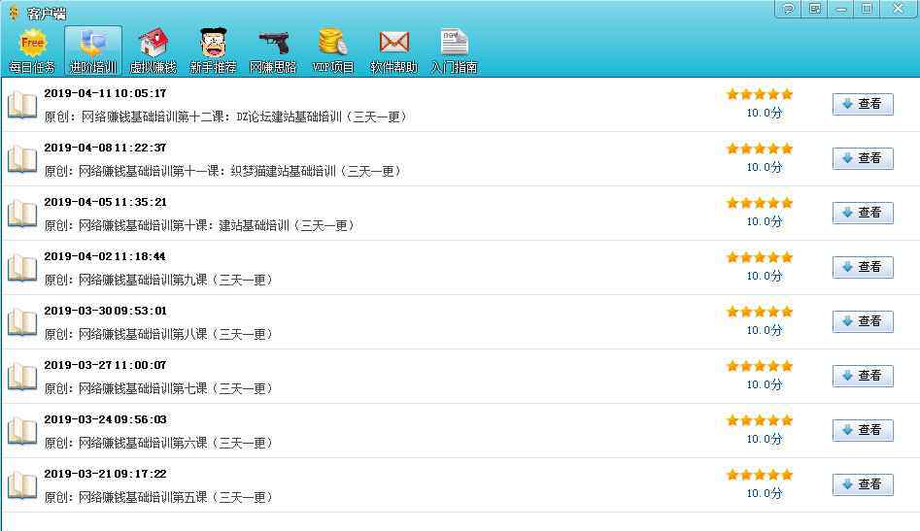This screenshot has width=920, height=531.
Task: Open 新手推荐 cartoon face icon
Action: (x=213, y=51)
